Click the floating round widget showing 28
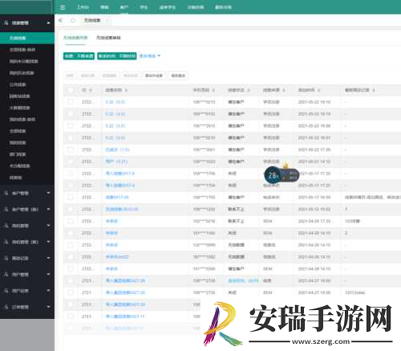 [x=272, y=175]
